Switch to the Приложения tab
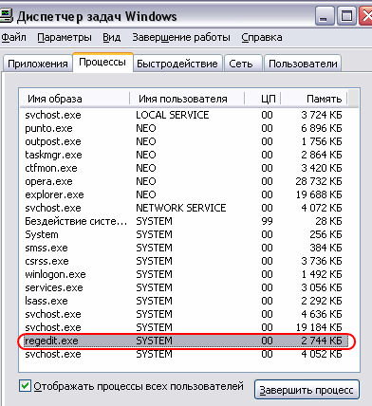 [x=38, y=64]
